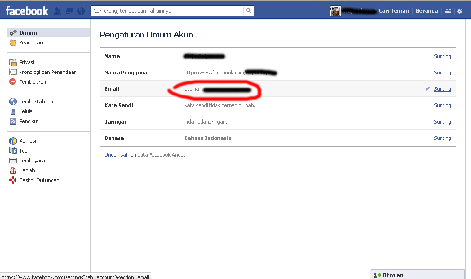
Task: Click the Bahasa Indonesia value
Action: [208, 138]
